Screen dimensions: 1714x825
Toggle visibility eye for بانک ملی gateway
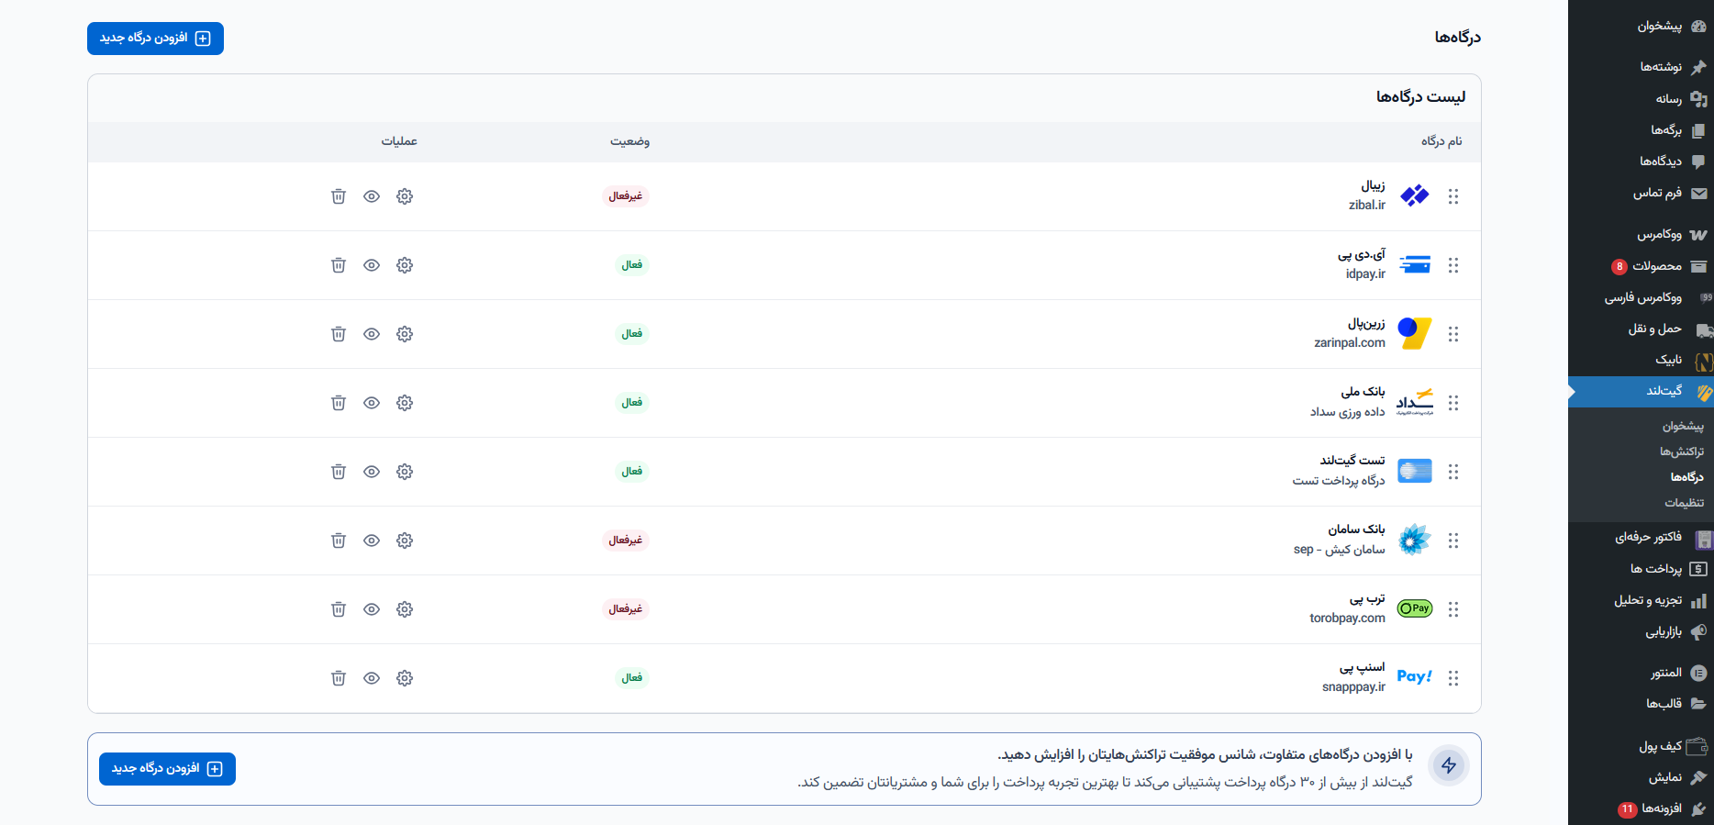pyautogui.click(x=372, y=403)
